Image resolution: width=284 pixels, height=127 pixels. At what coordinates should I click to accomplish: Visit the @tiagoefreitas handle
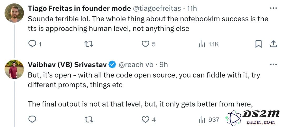pos(157,8)
